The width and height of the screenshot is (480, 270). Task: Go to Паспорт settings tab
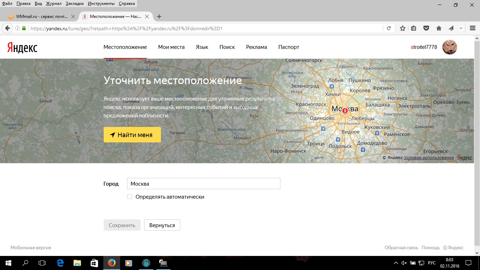[x=289, y=47]
